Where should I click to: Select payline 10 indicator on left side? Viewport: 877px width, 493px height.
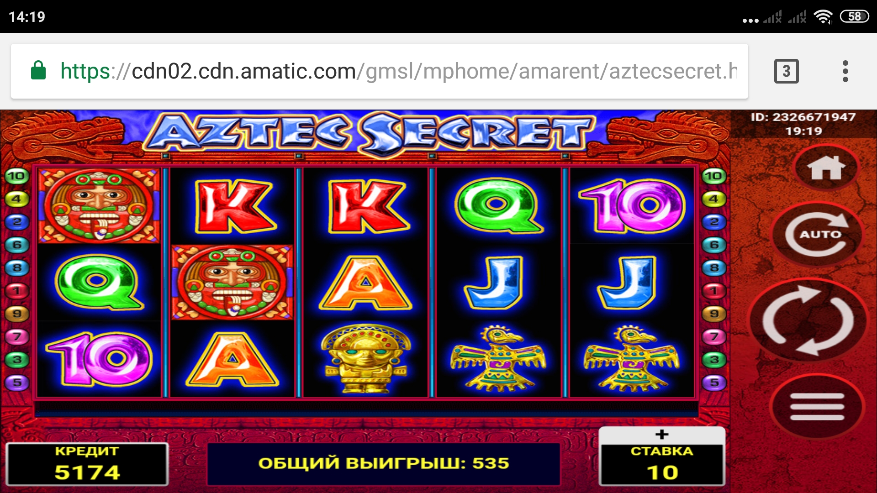pyautogui.click(x=16, y=176)
